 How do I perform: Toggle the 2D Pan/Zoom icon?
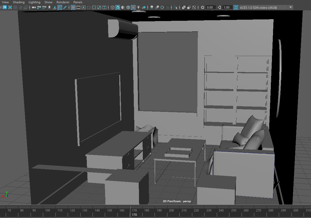60,7
